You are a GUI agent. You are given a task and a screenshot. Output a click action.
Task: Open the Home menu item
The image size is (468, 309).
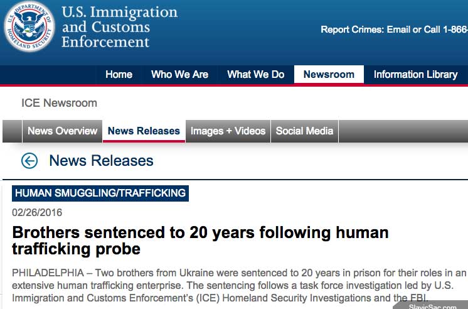[x=119, y=74]
